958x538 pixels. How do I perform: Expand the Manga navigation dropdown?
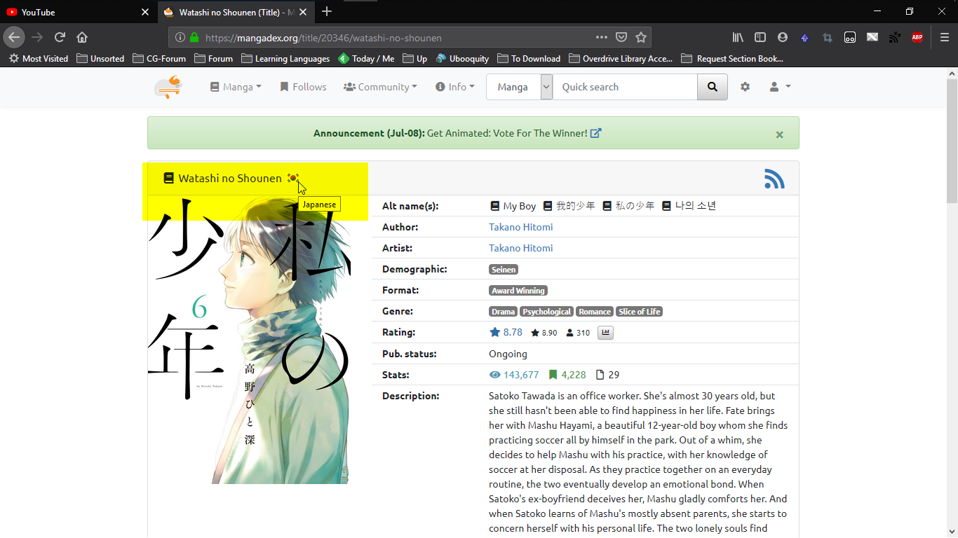236,87
